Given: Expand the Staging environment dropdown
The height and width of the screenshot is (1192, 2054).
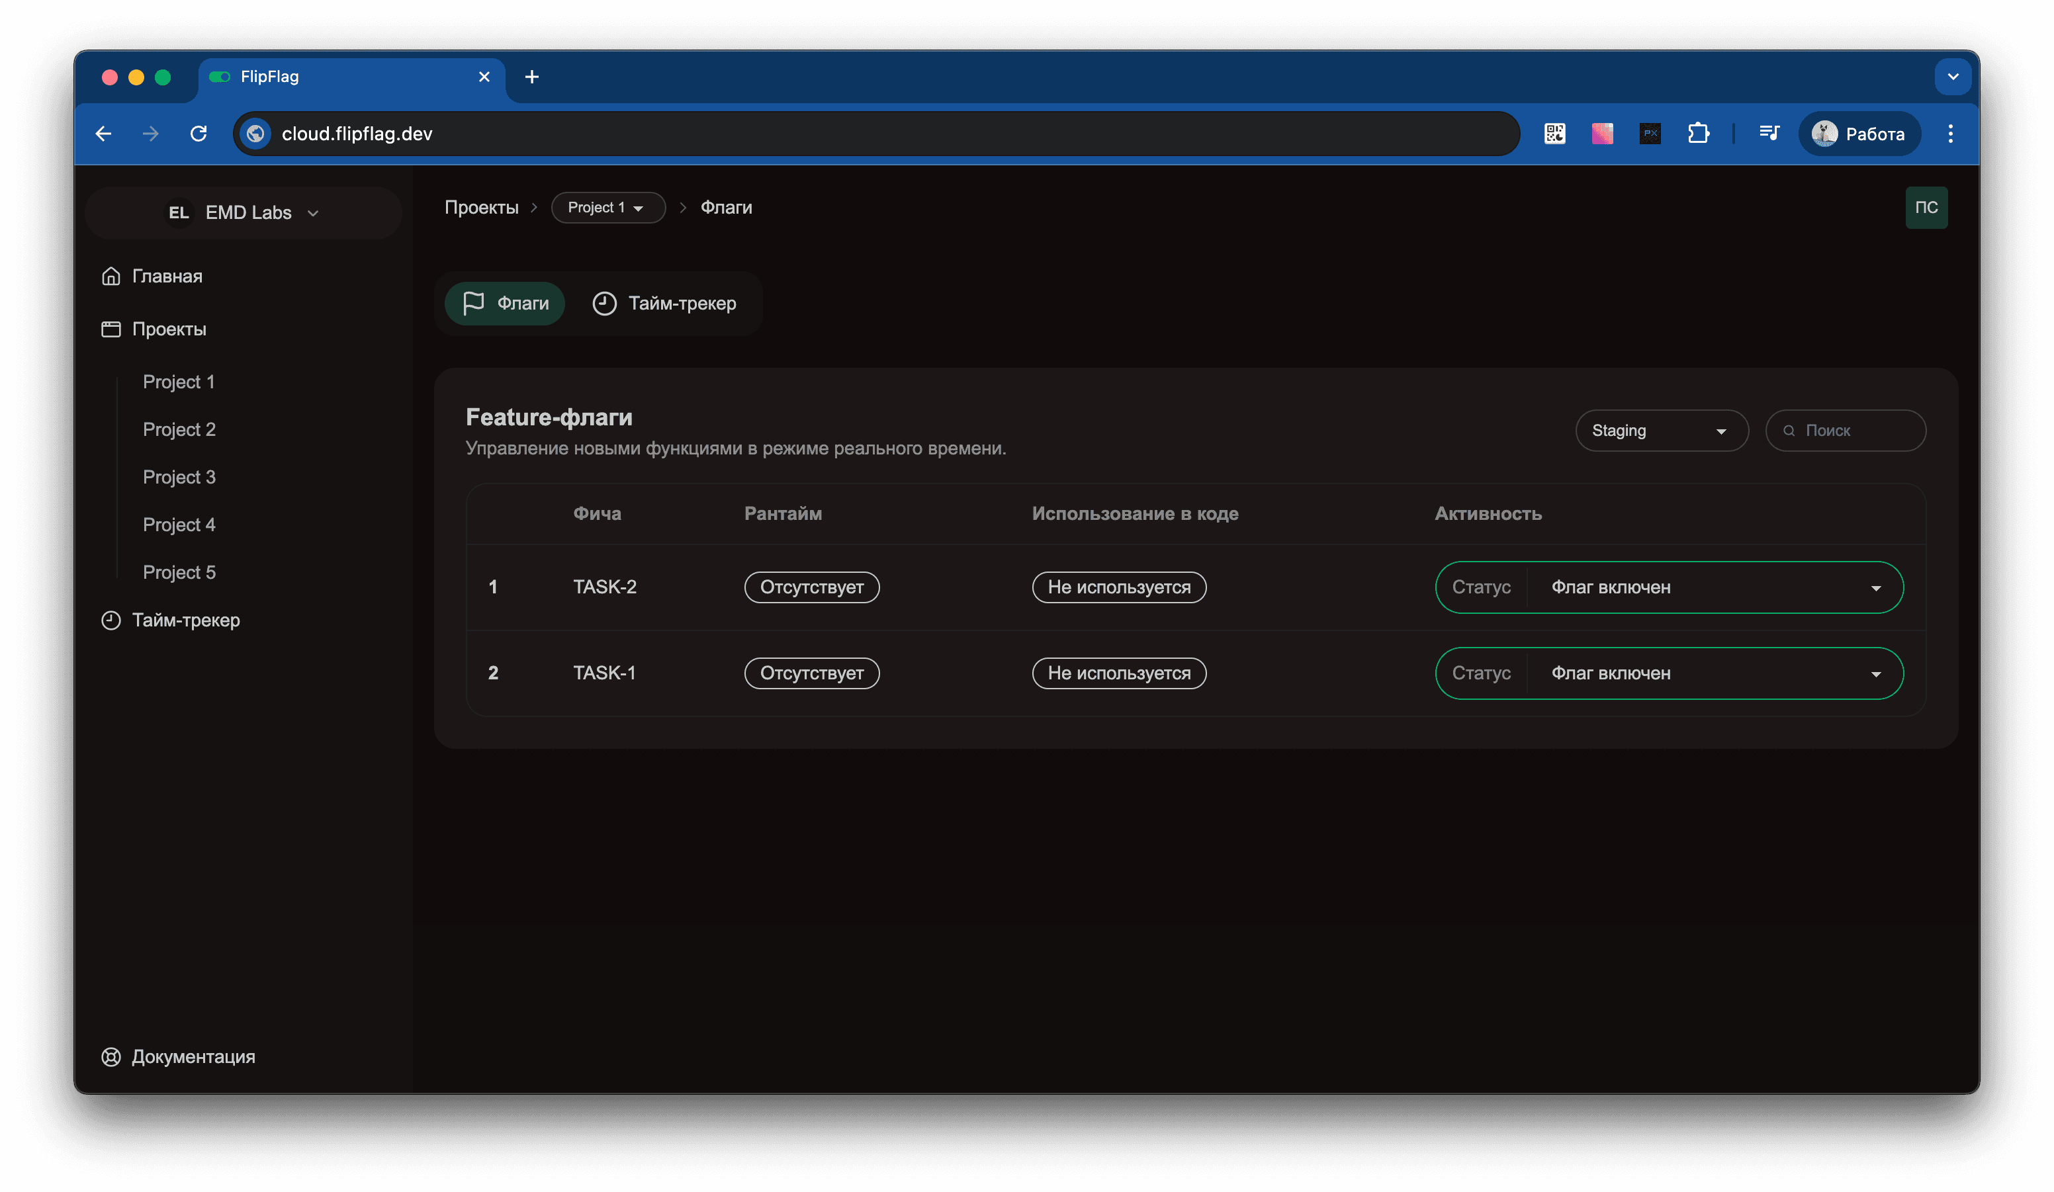Looking at the screenshot, I should [x=1660, y=431].
